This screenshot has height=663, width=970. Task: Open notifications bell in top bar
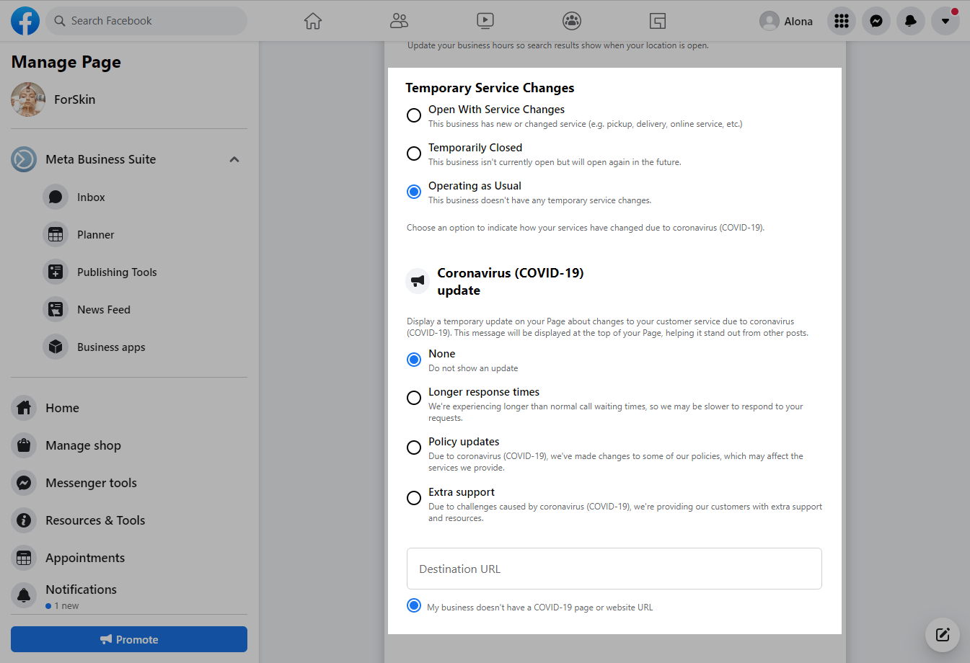[x=911, y=21]
